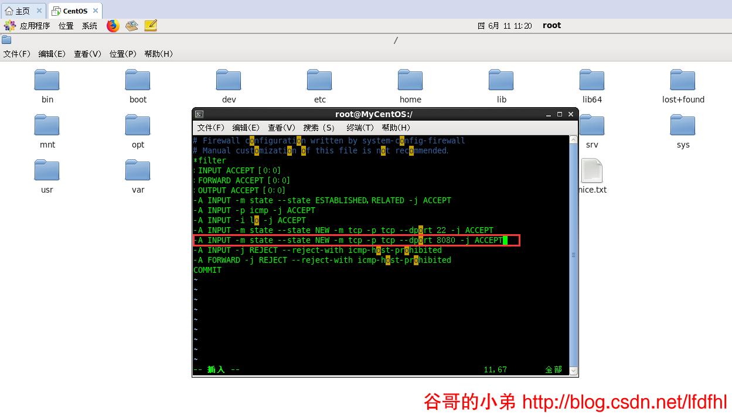Open the srv folder
The height and width of the screenshot is (418, 732).
coord(592,125)
